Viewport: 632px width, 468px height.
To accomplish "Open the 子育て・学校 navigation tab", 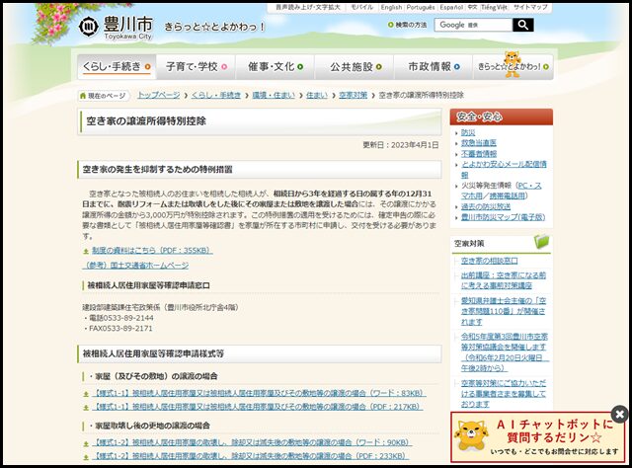I will tap(195, 67).
